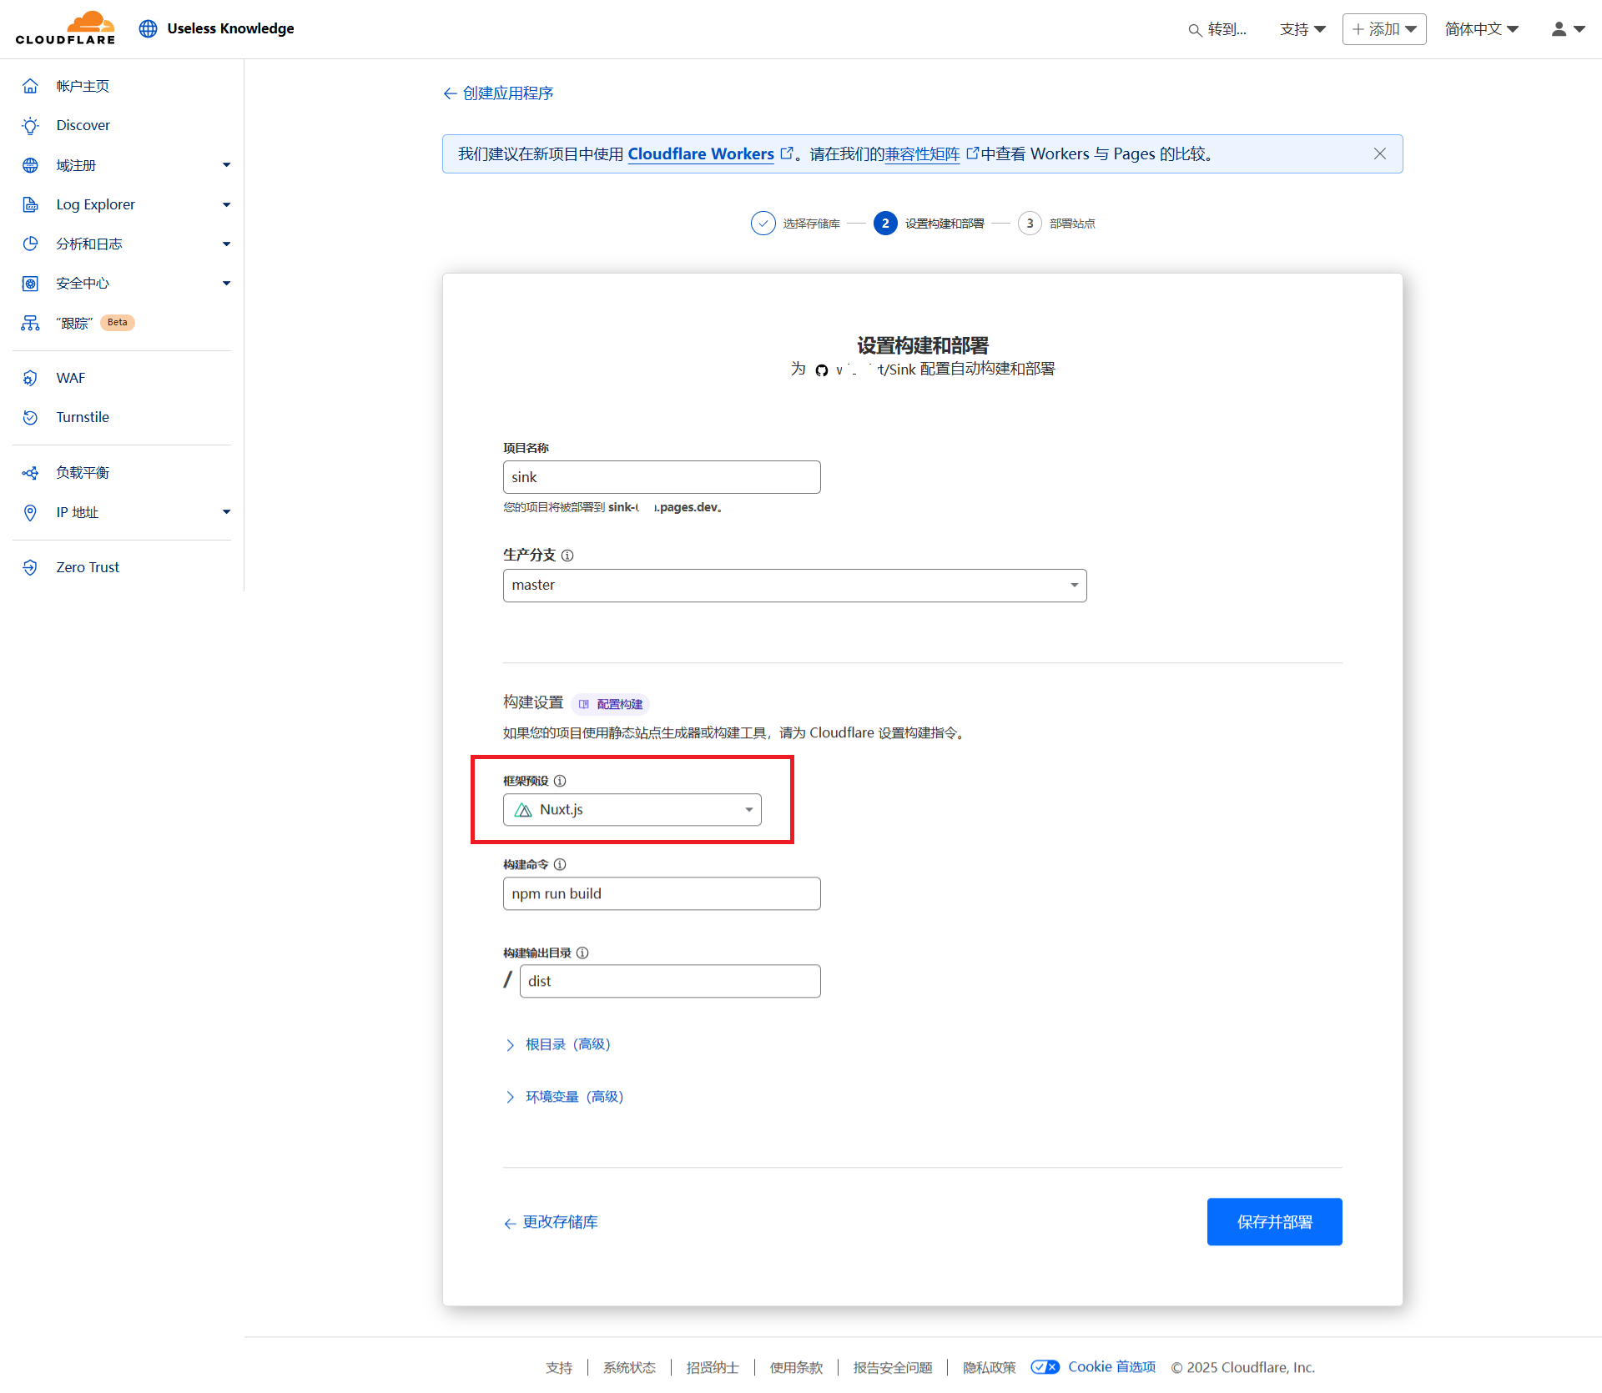1602x1393 pixels.
Task: Click the 构建命令 input field
Action: tap(661, 893)
